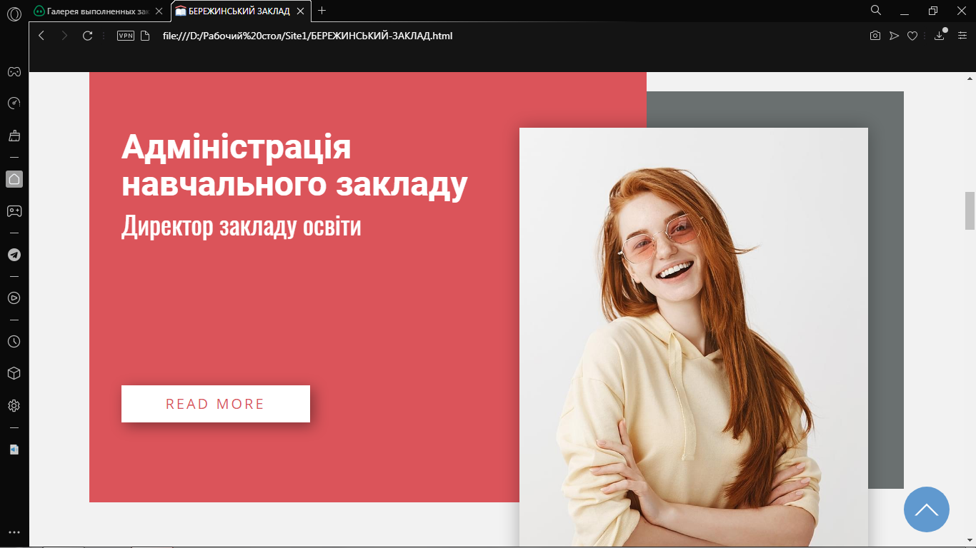Click the address bar file URL
The image size is (976, 548).
pyautogui.click(x=308, y=36)
